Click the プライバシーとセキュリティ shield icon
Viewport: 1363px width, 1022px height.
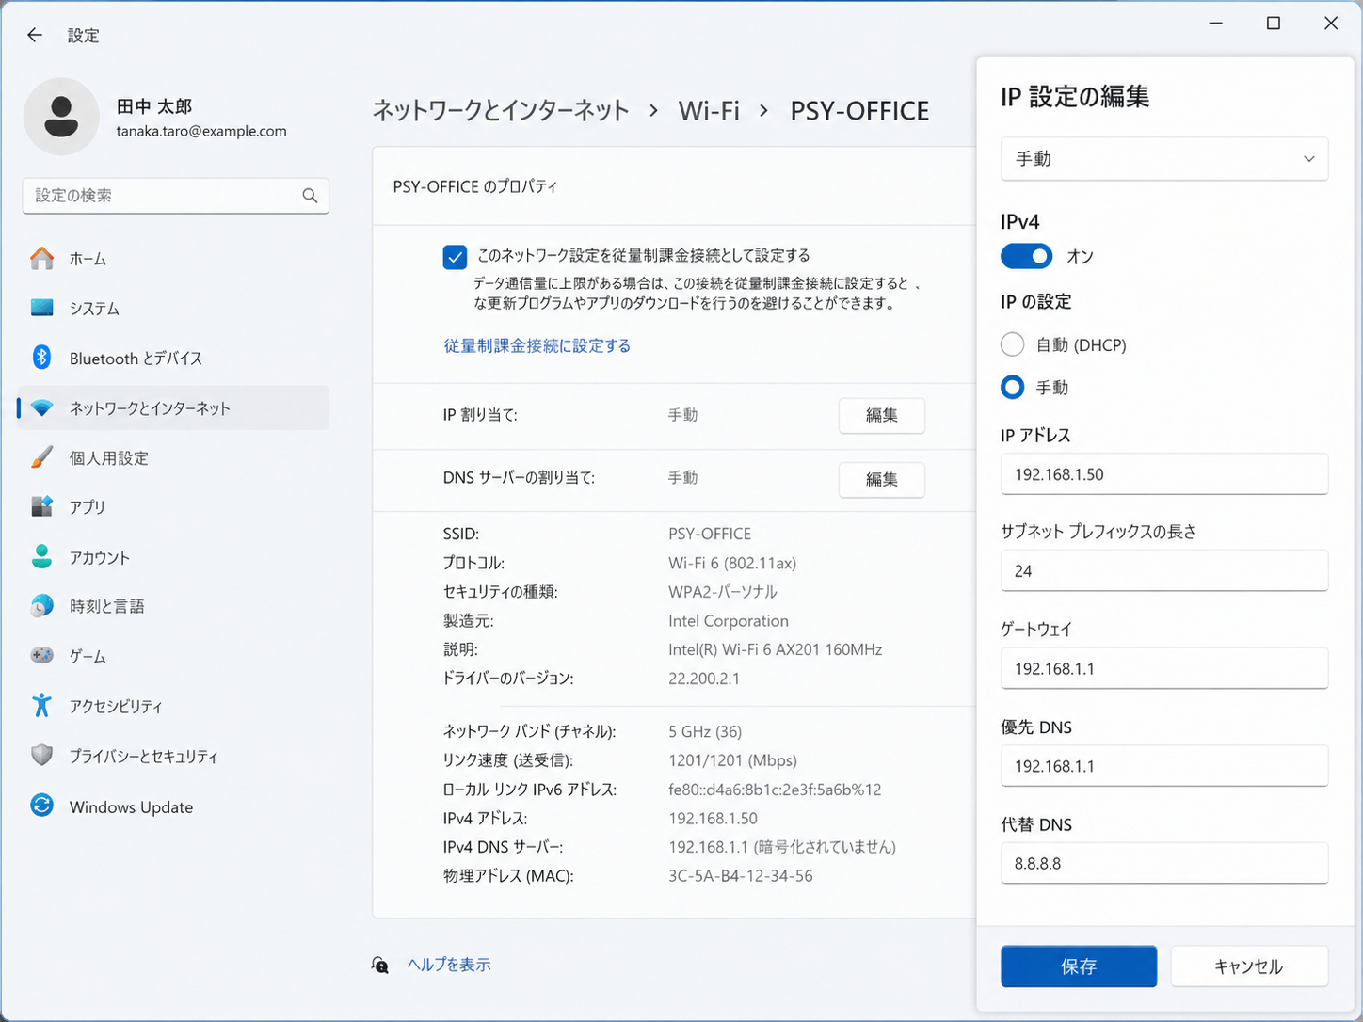[x=41, y=756]
